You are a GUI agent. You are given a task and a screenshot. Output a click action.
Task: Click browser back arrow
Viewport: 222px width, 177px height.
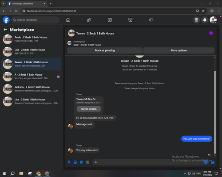4,11
